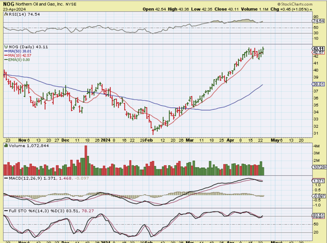Click the NYSE exchange label
The width and height of the screenshot is (327, 243).
71,4
